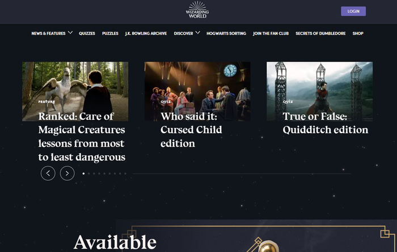The width and height of the screenshot is (397, 252).
Task: Open the Discover menu item
Action: 183,33
